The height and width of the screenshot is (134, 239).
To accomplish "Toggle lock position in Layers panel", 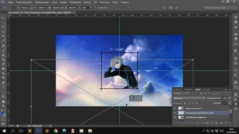I will tap(193, 103).
